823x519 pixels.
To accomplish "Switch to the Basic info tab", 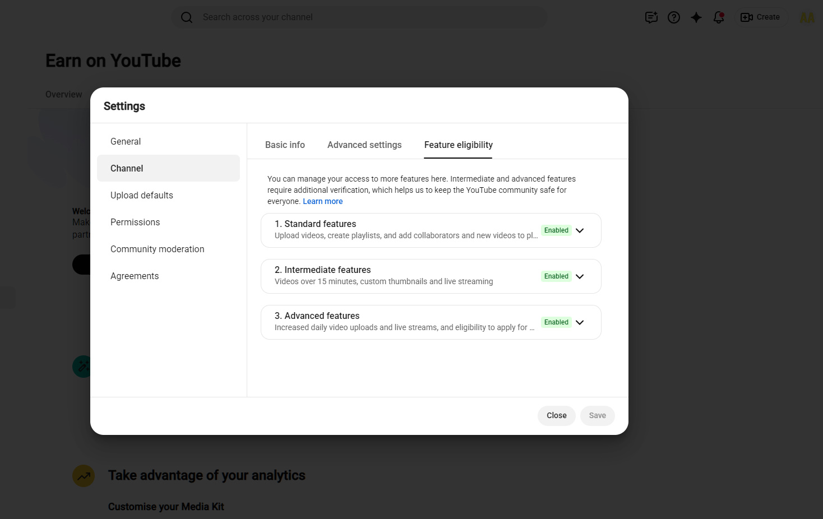I will (285, 145).
